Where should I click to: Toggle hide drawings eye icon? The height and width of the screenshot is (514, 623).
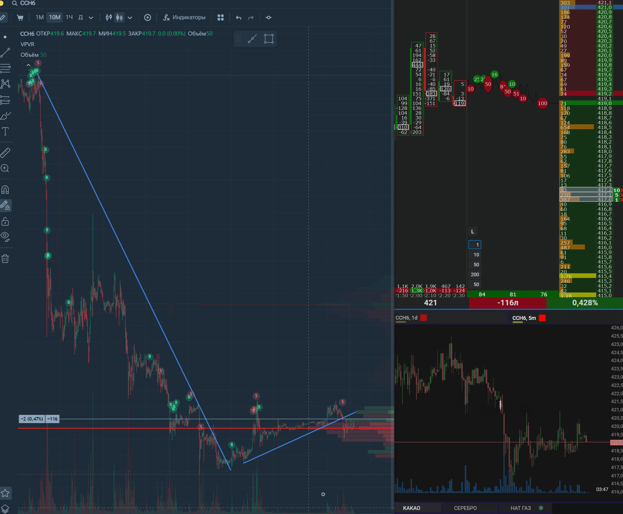coord(5,237)
